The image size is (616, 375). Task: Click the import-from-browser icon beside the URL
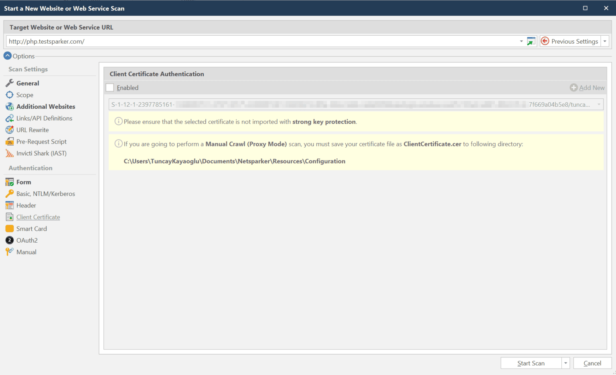[x=530, y=41]
